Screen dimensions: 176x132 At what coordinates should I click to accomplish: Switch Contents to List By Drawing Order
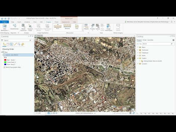[x=4, y=44]
